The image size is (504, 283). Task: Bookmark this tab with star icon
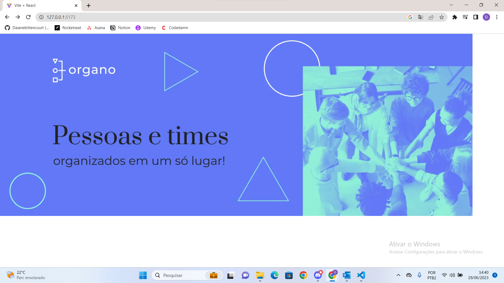pyautogui.click(x=442, y=17)
